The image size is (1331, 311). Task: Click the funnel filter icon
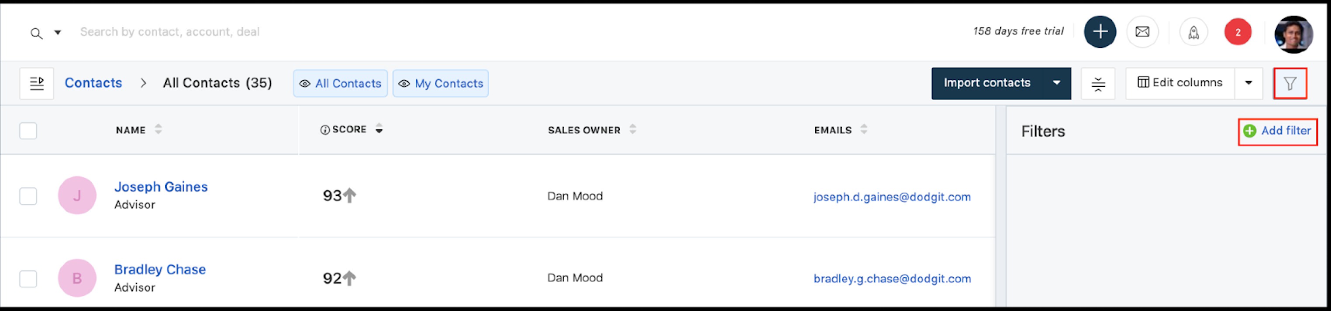(x=1290, y=84)
